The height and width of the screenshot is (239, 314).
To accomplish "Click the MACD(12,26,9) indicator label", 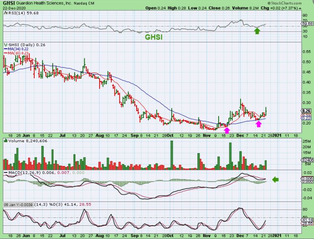I will 24,173.
